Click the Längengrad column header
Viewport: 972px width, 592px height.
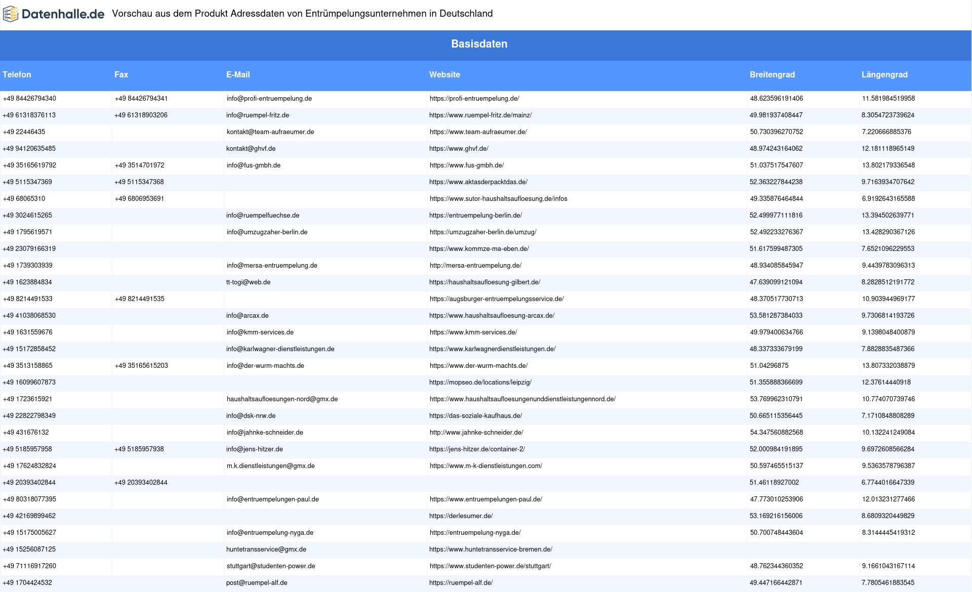coord(884,74)
